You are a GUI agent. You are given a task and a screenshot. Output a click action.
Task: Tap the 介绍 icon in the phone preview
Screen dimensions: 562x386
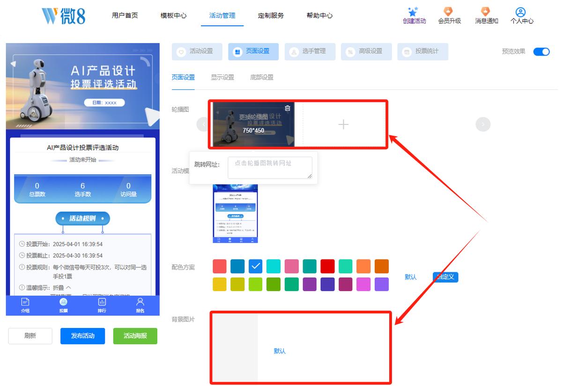pos(25,305)
